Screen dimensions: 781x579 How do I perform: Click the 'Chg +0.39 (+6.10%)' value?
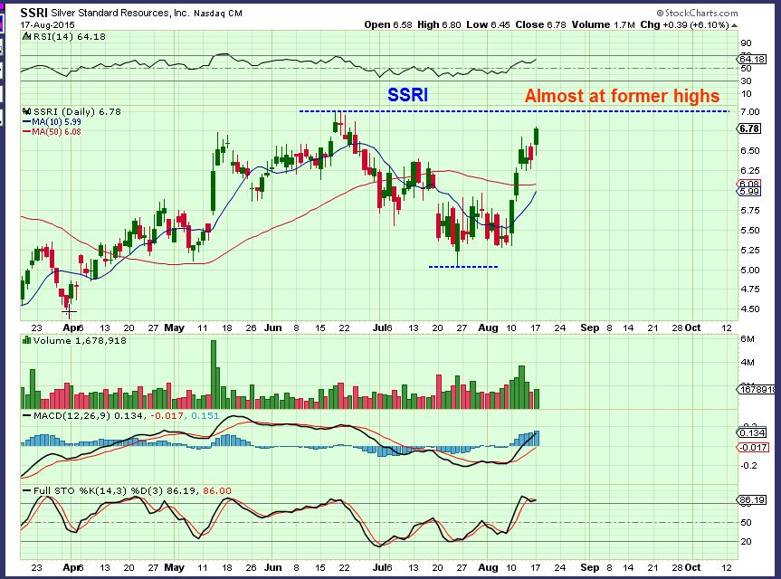pos(684,25)
